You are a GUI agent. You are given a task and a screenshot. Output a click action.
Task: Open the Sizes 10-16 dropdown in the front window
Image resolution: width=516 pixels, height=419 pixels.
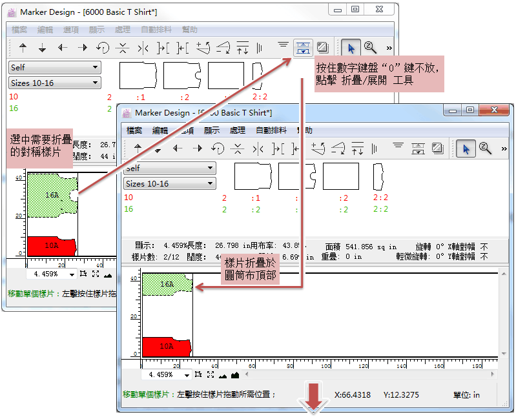pos(170,183)
